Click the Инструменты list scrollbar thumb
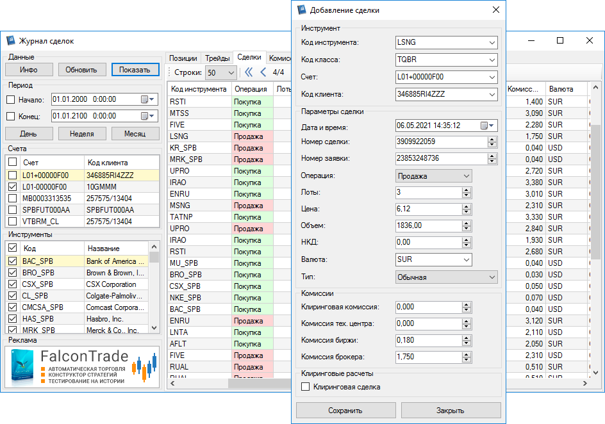Image resolution: width=605 pixels, height=424 pixels. [x=154, y=257]
